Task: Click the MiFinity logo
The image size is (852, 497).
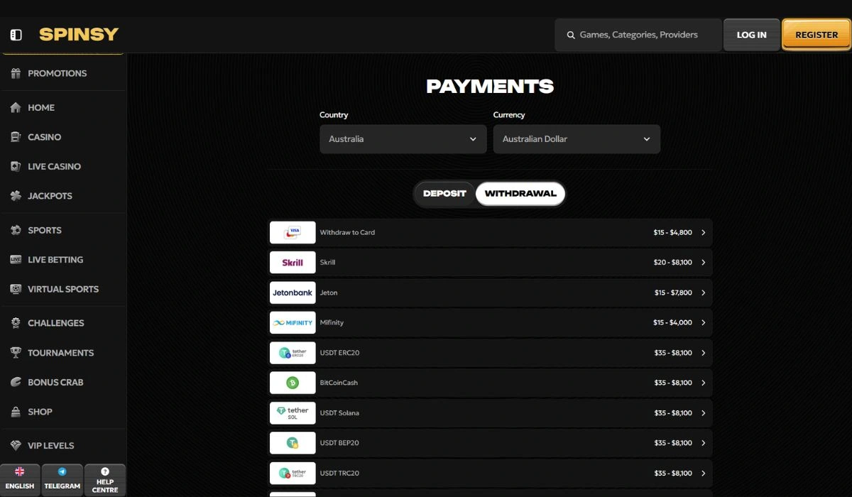Action: 293,322
